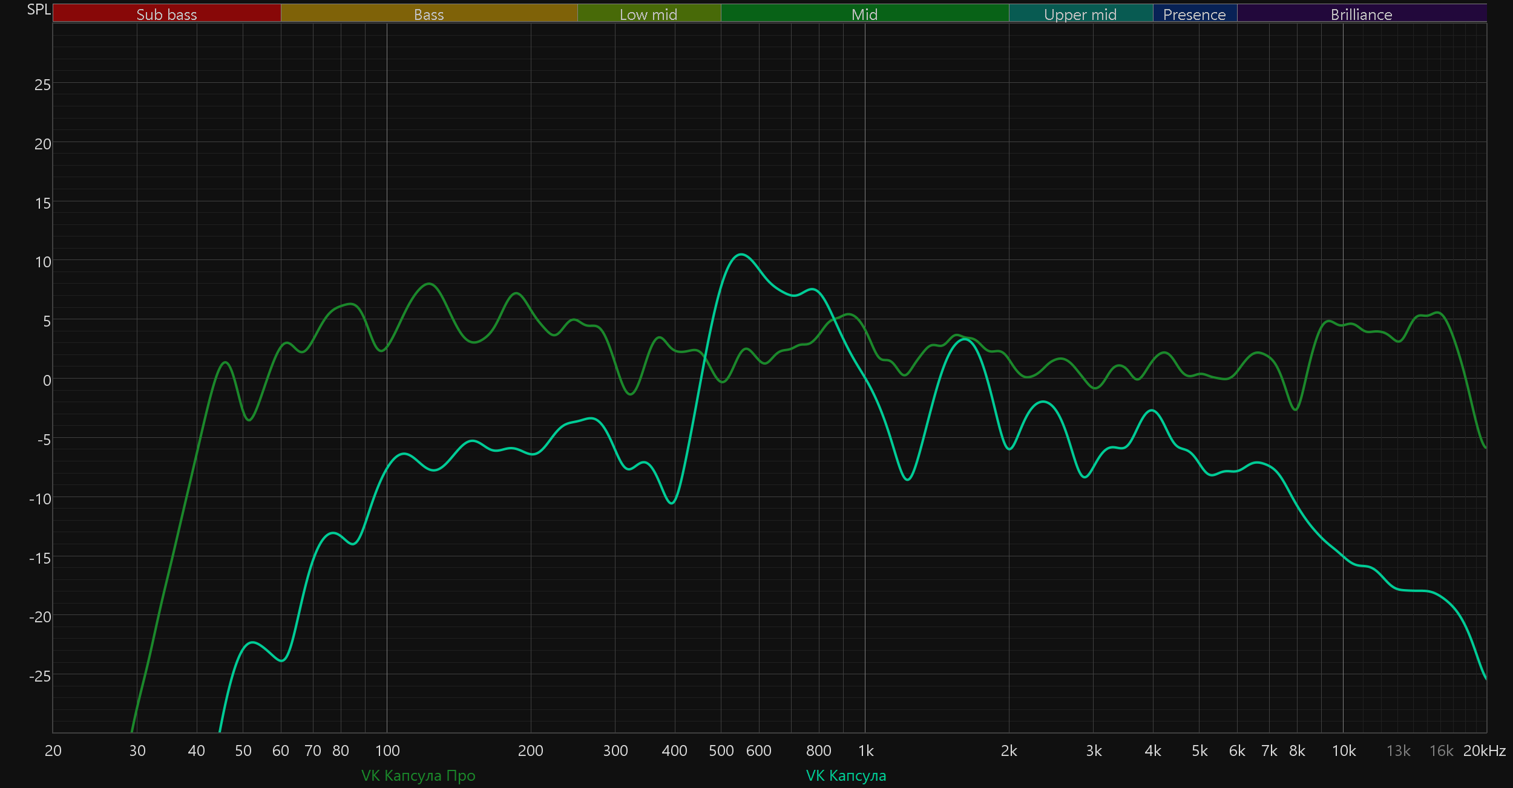Click the VK Капсула Про legend label
The width and height of the screenshot is (1513, 788).
418,775
